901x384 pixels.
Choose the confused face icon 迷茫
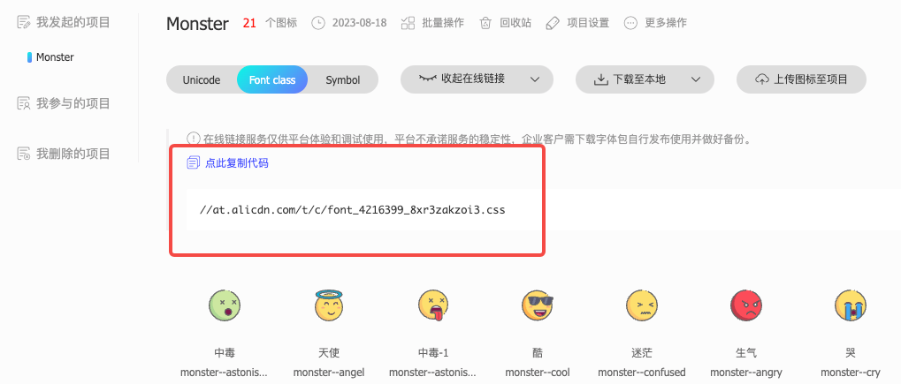[641, 305]
